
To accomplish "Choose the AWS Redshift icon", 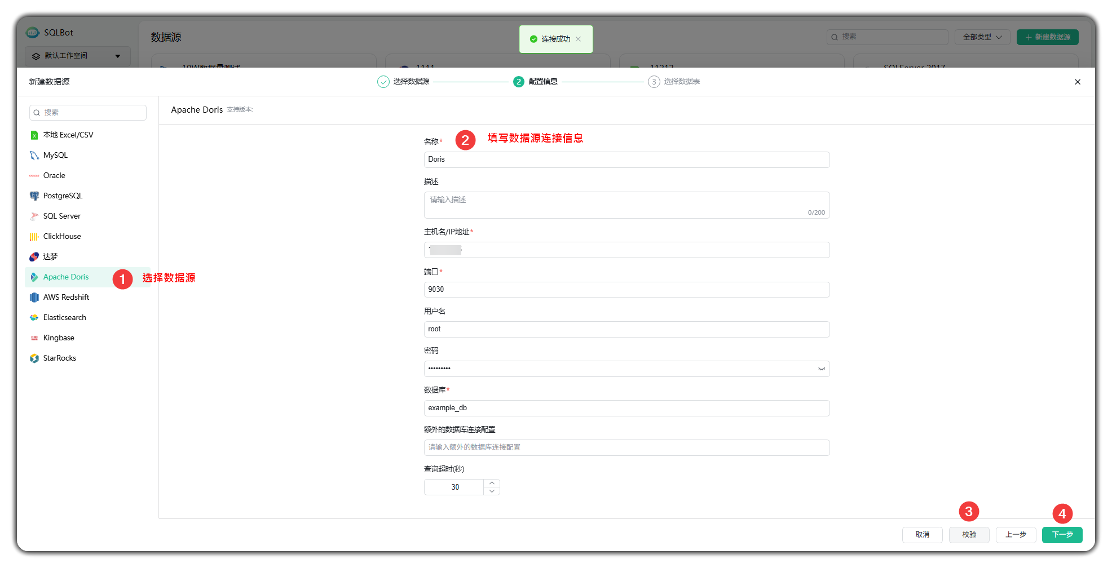I will [x=34, y=298].
